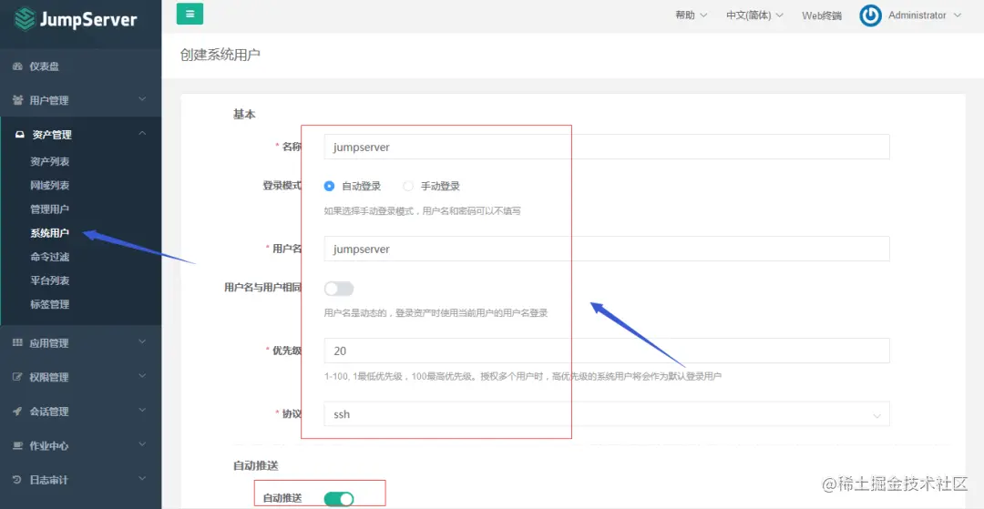Open the Web终端 link
The height and width of the screenshot is (509, 984).
[x=822, y=15]
